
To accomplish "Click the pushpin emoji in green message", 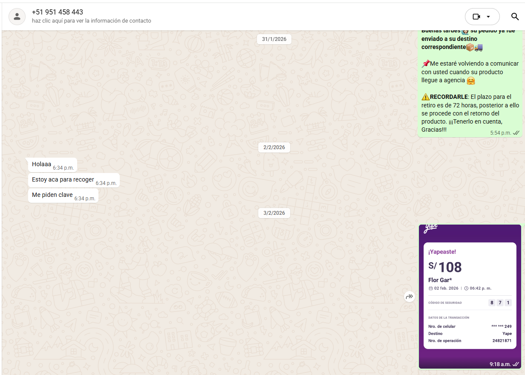I will 425,64.
